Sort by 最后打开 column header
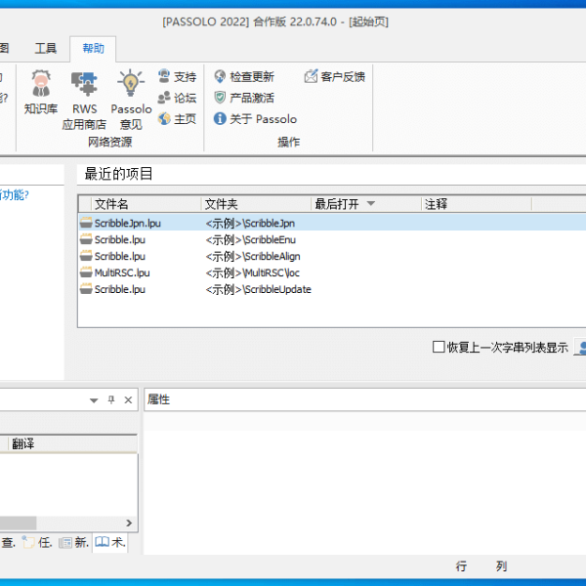Image resolution: width=586 pixels, height=586 pixels. pos(366,204)
